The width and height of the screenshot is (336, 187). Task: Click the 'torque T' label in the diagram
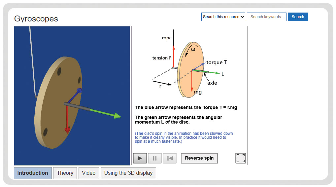coord(217,62)
